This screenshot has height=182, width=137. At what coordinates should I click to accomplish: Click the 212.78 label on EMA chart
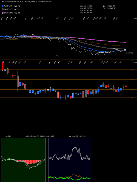[129, 53]
